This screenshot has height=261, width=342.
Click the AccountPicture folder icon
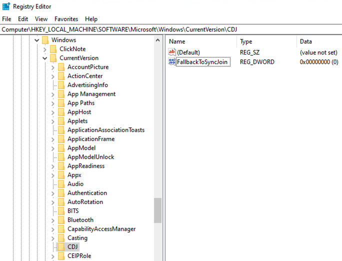click(61, 67)
